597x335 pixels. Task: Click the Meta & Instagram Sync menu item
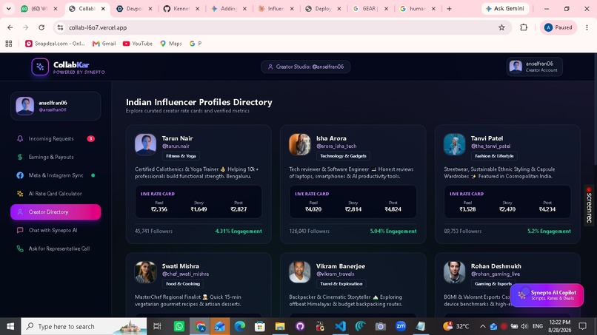pos(56,175)
